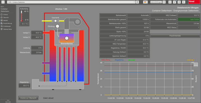This screenshot has height=103, width=201.
Task: Open the language flag dropdown
Action: tap(145, 2)
